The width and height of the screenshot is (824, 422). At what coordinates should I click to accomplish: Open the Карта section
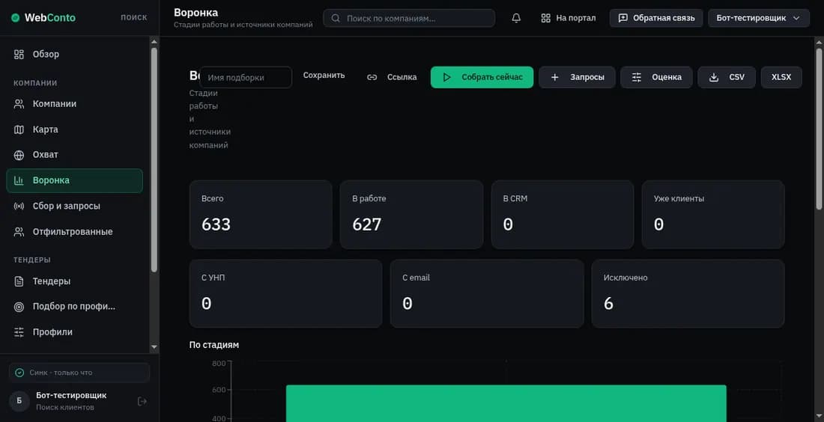pyautogui.click(x=75, y=129)
